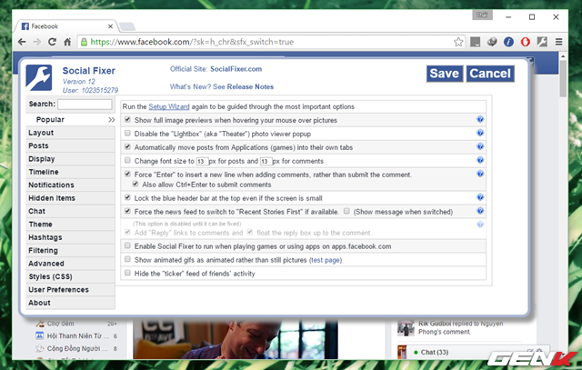
Task: Open the Layout settings section
Action: pos(70,133)
